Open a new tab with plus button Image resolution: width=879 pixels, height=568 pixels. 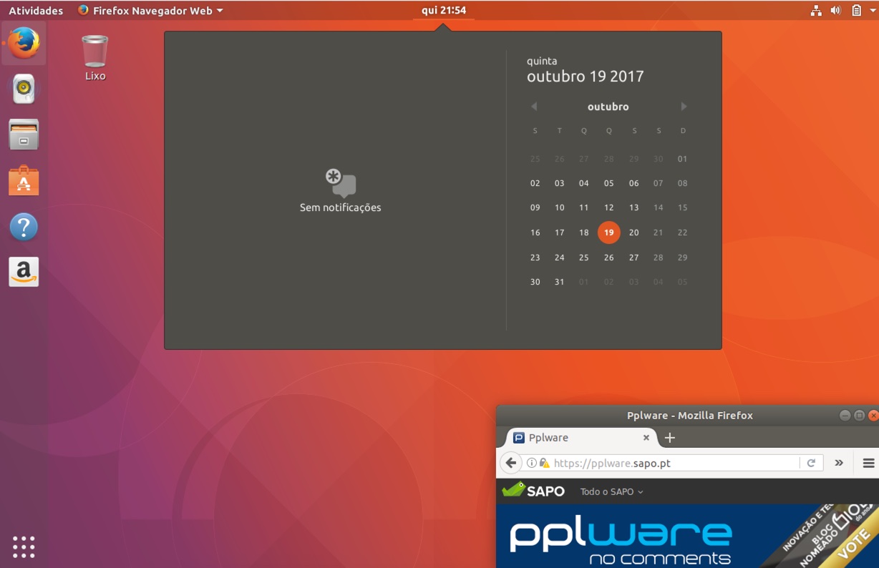point(670,438)
